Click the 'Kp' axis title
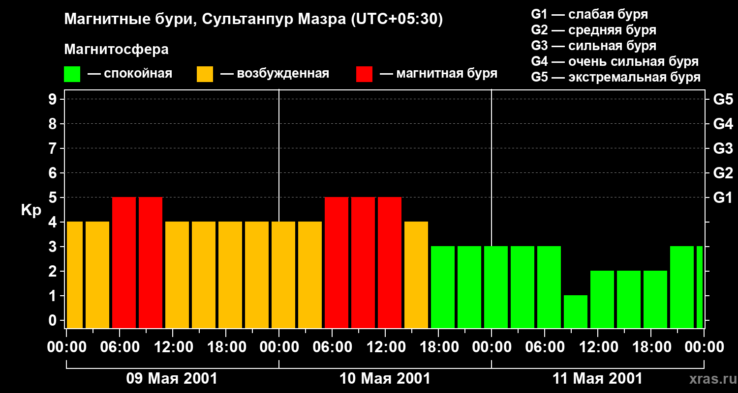Screen dimensions: 738x393 click(31, 210)
